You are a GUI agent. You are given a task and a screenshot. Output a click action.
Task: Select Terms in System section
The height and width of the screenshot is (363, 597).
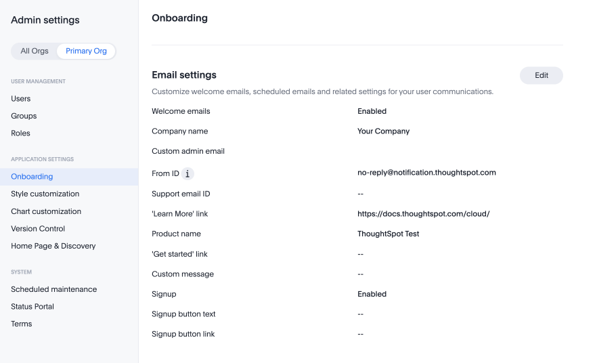point(22,324)
